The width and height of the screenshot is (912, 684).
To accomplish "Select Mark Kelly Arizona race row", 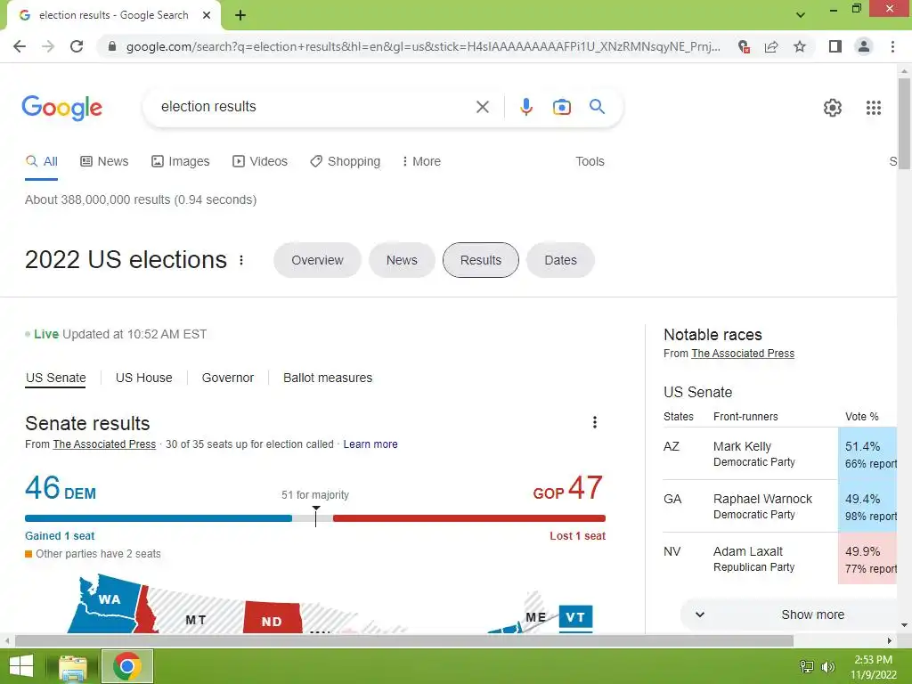I will click(x=779, y=453).
